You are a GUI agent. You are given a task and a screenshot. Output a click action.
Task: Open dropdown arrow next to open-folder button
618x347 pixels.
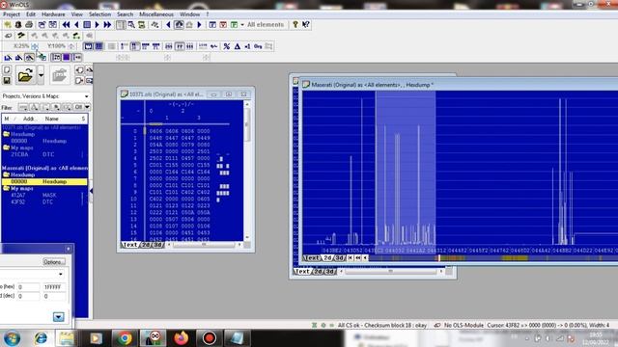pyautogui.click(x=41, y=75)
